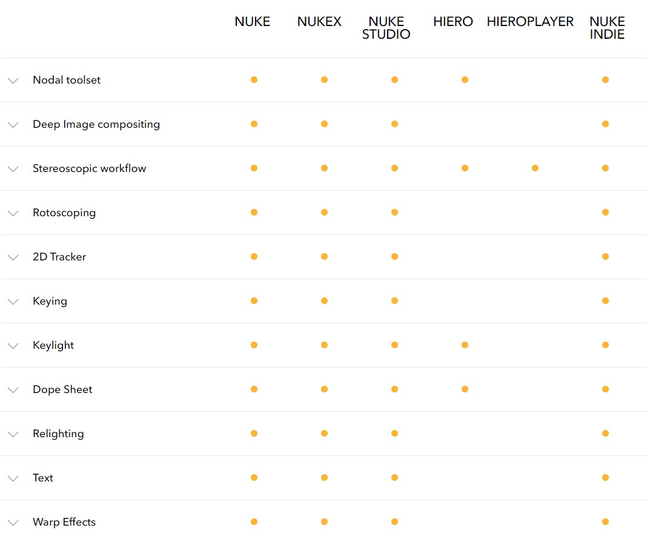Image resolution: width=650 pixels, height=542 pixels.
Task: Click the Dope Sheet dot under NUKEX
Action: (324, 389)
